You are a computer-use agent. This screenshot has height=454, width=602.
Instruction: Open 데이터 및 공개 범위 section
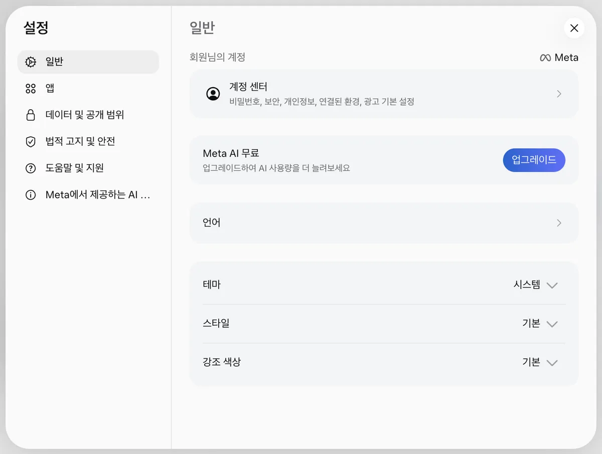pyautogui.click(x=88, y=115)
